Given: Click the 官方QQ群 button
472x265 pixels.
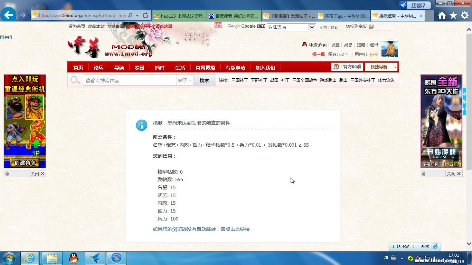Looking at the screenshot, I should click(347, 67).
